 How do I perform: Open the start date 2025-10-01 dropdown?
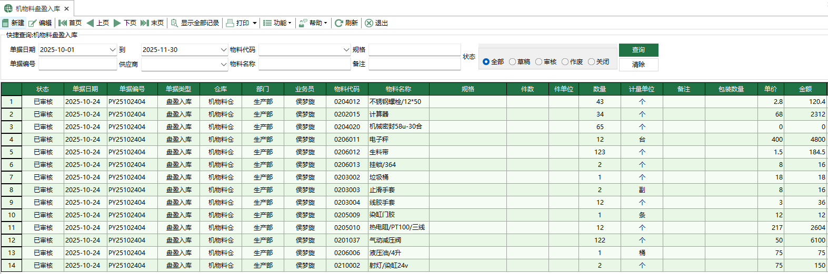[x=113, y=50]
